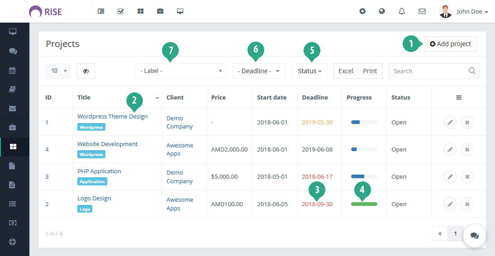
Task: Open the calendar icon in sidebar
Action: click(13, 70)
